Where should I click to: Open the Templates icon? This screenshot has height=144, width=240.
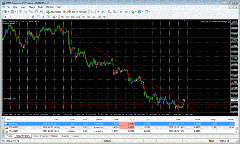pos(146,12)
